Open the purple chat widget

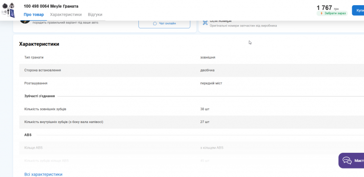click(x=351, y=160)
